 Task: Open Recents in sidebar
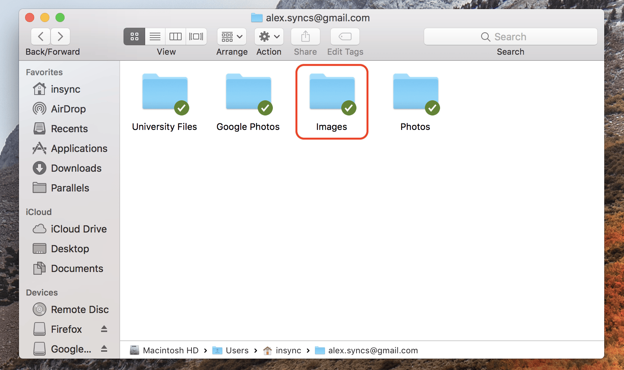pyautogui.click(x=60, y=129)
